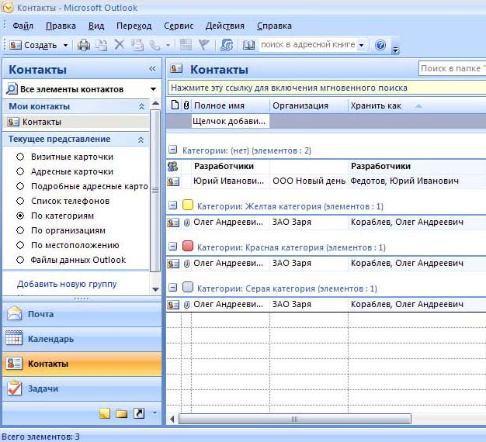Collapse the Серая категория group

pos(172,288)
